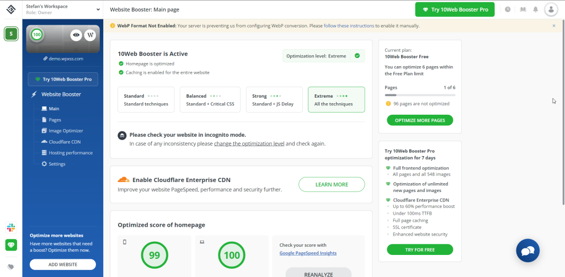Click ADD WEBSITE button
This screenshot has width=565, height=277.
tap(63, 264)
